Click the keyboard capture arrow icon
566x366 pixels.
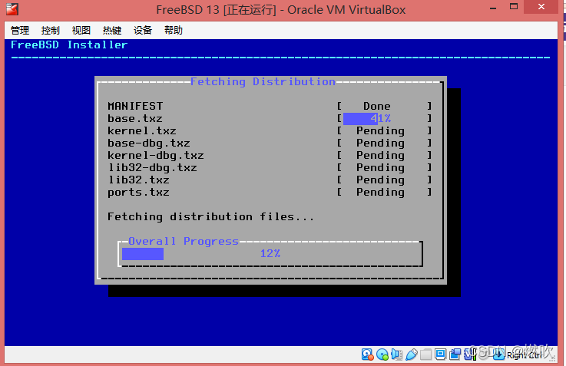pos(499,354)
